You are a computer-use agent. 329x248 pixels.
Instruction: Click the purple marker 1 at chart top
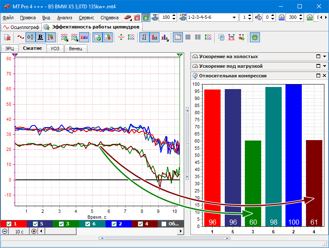click(x=15, y=55)
